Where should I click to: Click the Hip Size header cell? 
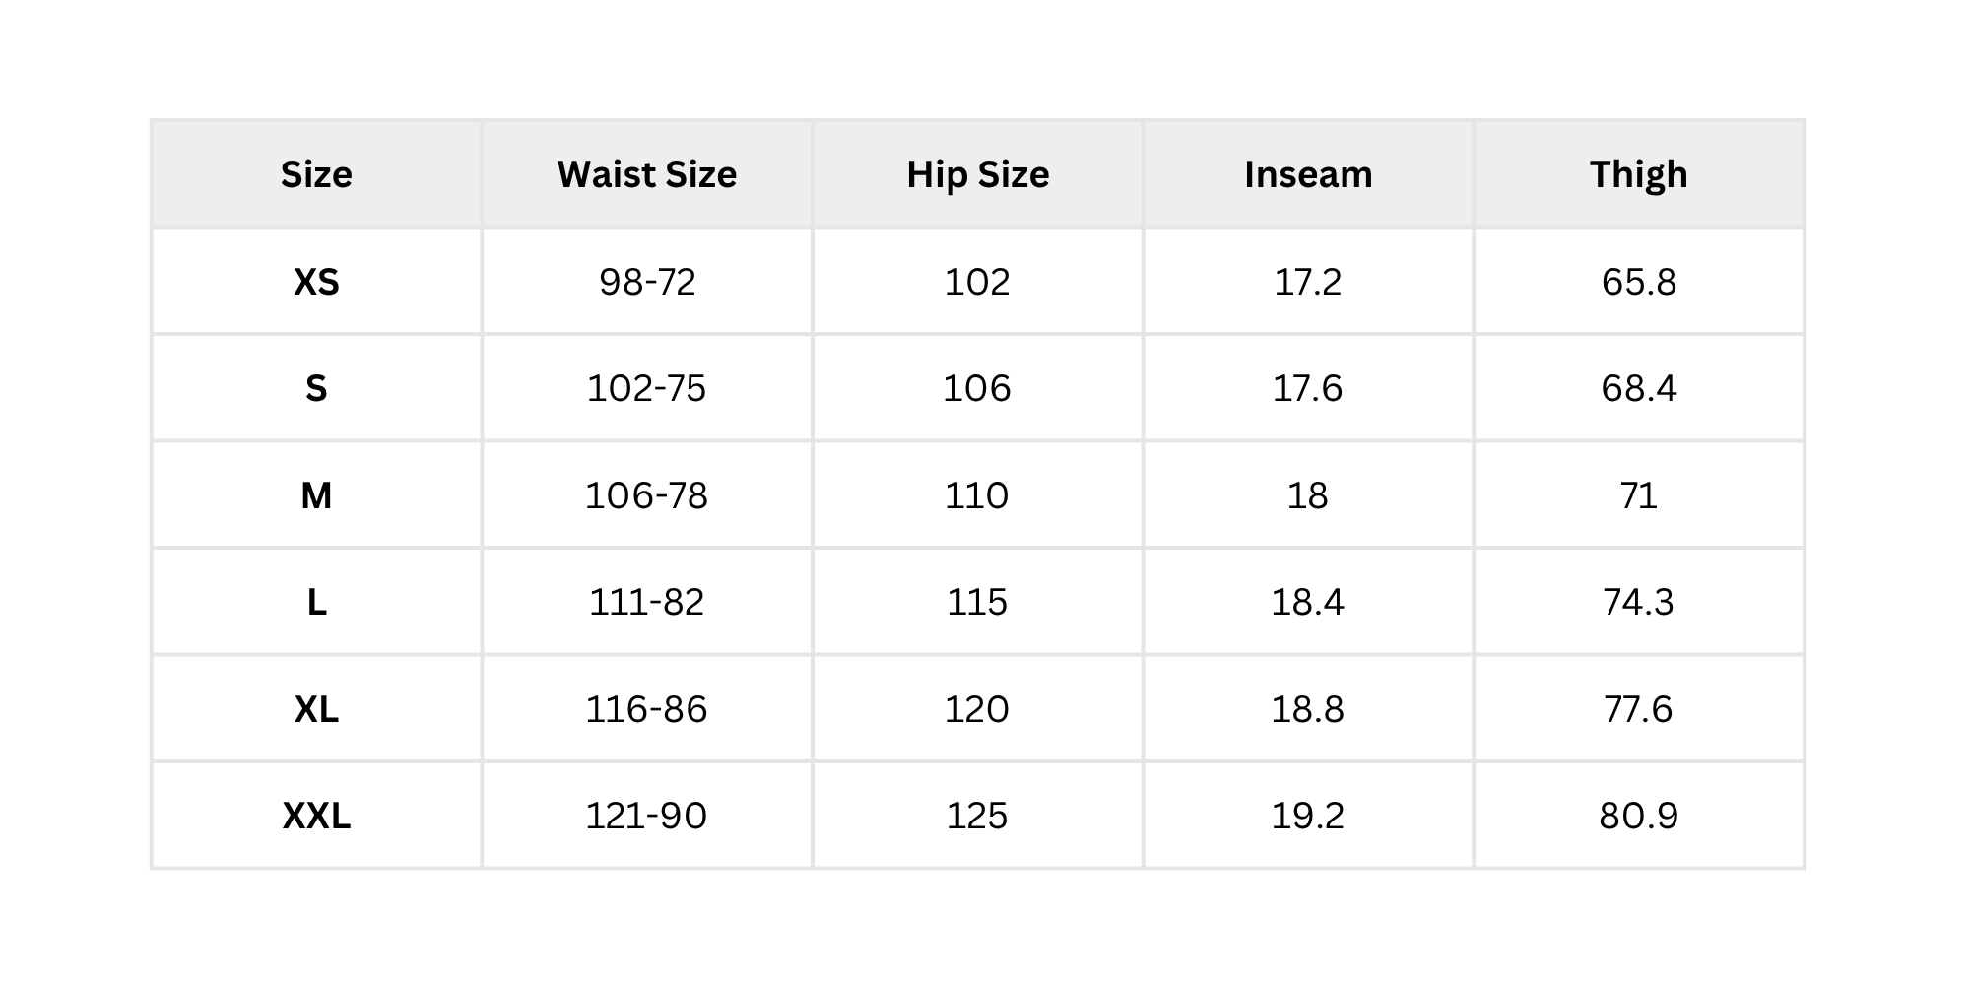coord(978,174)
